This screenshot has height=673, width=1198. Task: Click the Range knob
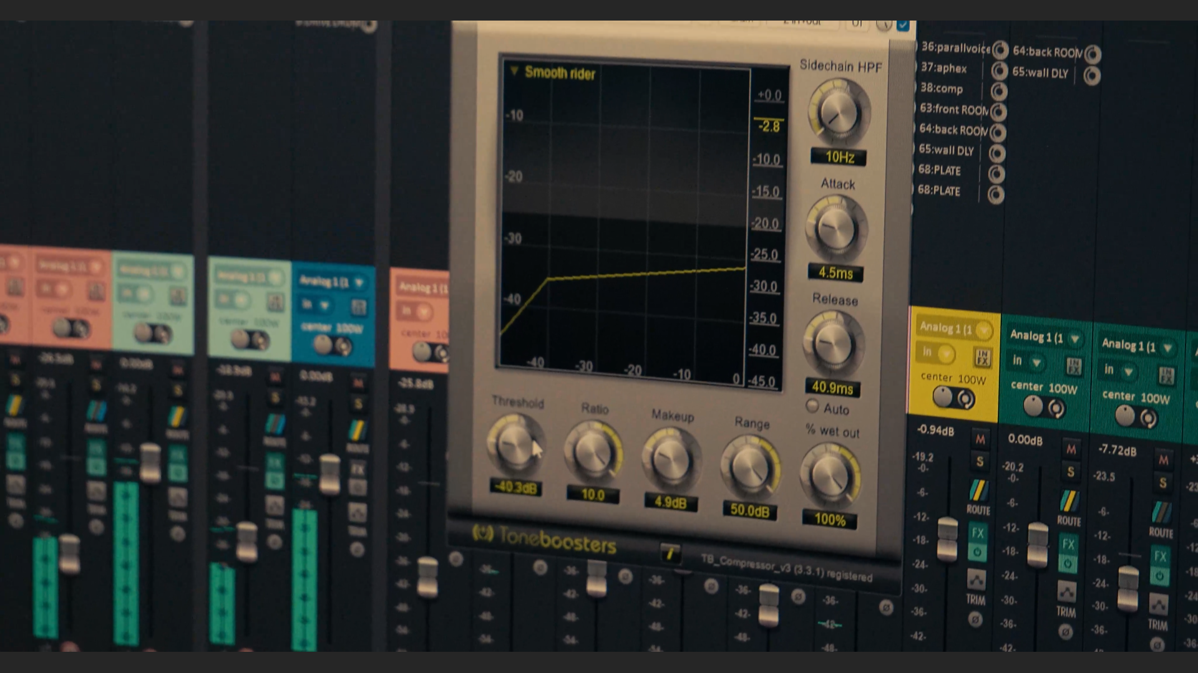(750, 467)
